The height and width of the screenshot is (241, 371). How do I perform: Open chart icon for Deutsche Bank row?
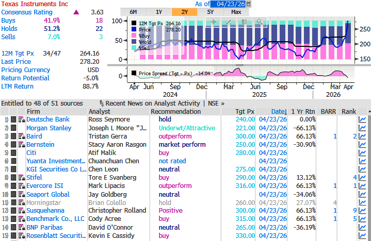coord(363,119)
